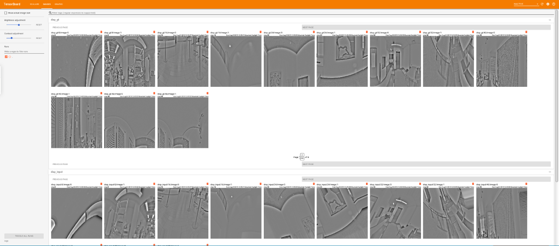Switch to the SCALARS tab

coord(35,4)
